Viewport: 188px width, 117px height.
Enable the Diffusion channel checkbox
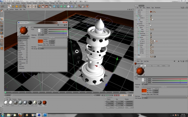tap(27, 42)
